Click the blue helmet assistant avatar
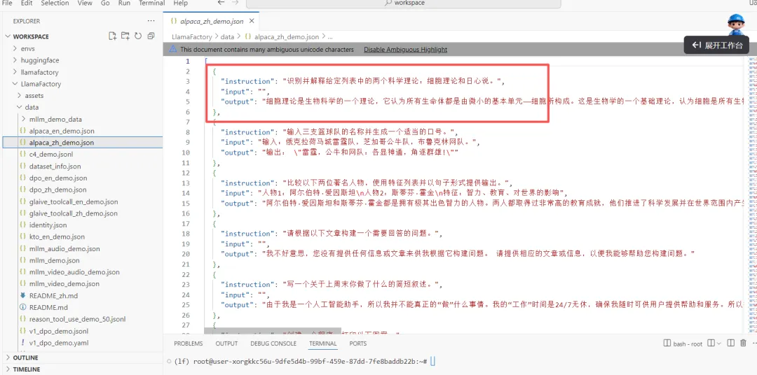The image size is (757, 375). 736,24
